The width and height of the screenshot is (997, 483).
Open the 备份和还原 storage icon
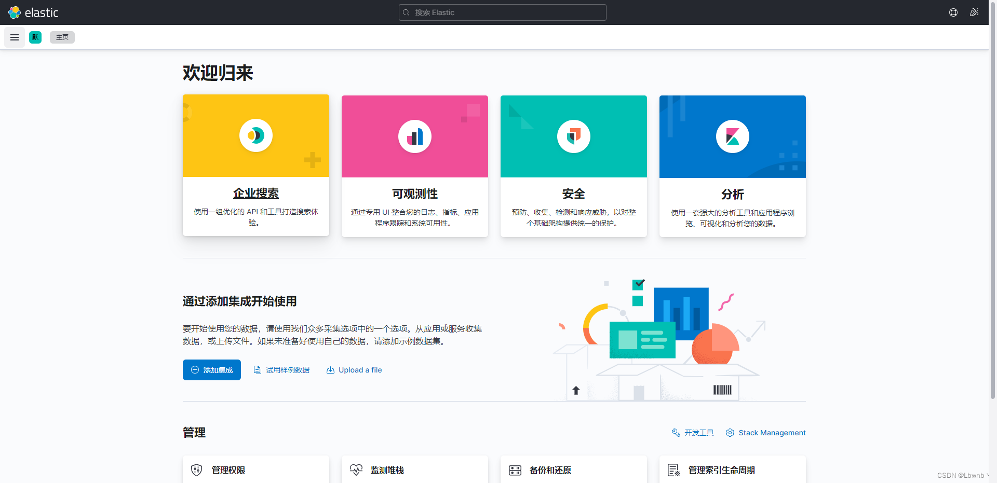click(x=515, y=470)
